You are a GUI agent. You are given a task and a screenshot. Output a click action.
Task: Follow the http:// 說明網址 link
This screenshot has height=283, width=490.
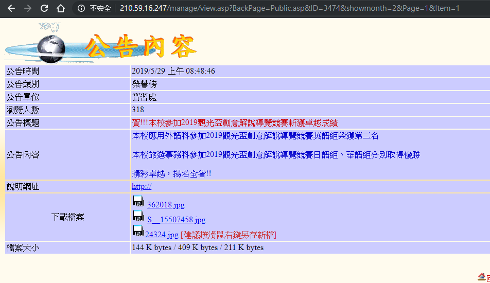[x=142, y=186]
